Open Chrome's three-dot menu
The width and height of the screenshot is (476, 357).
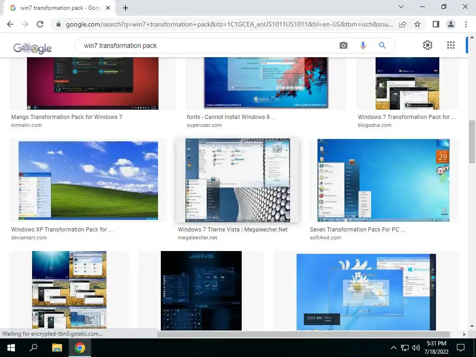466,24
